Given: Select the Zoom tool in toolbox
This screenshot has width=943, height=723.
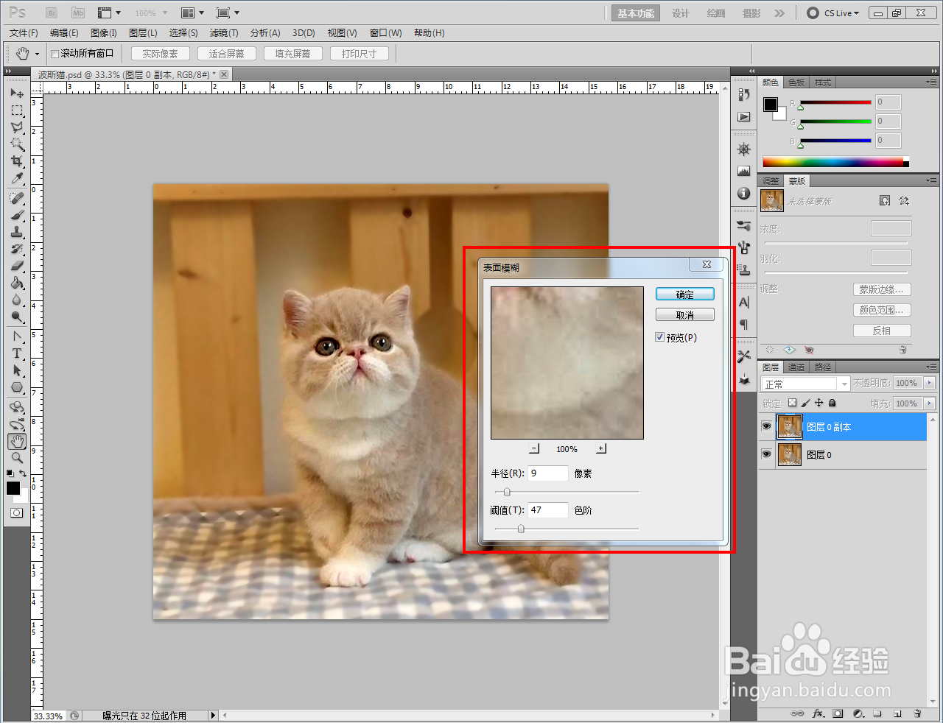Looking at the screenshot, I should click(17, 458).
